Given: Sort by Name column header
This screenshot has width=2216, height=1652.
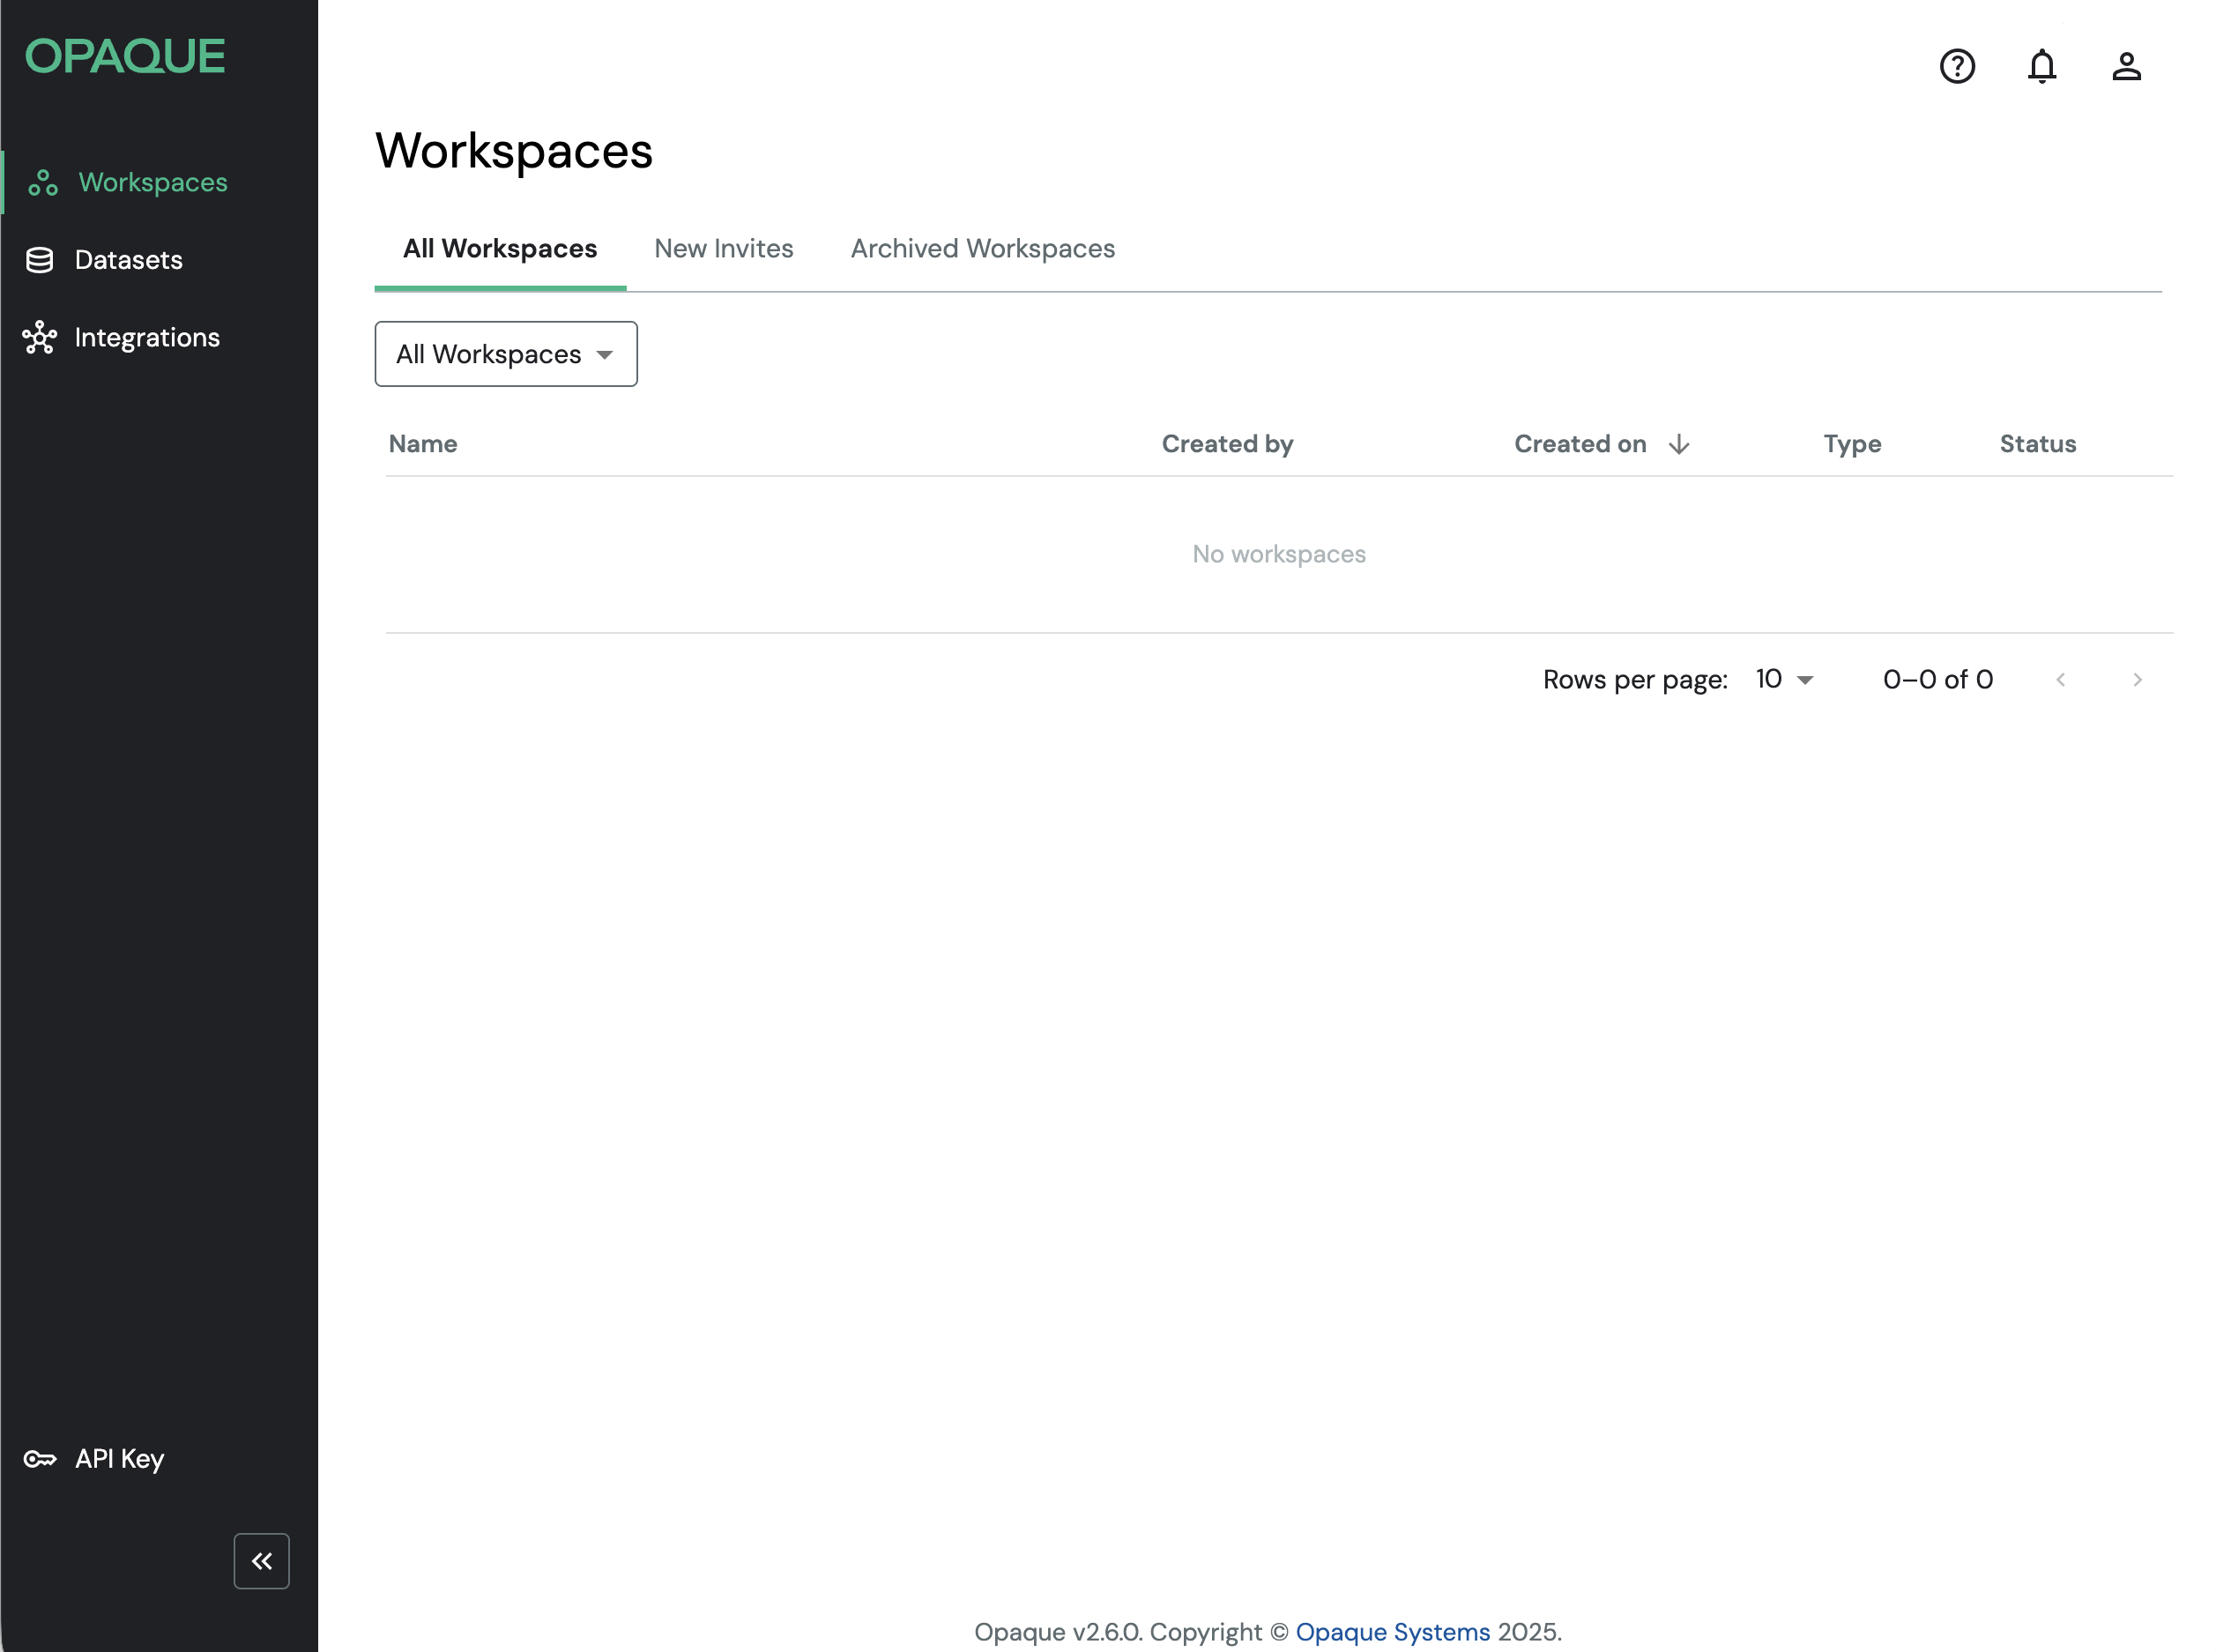Looking at the screenshot, I should 423,444.
